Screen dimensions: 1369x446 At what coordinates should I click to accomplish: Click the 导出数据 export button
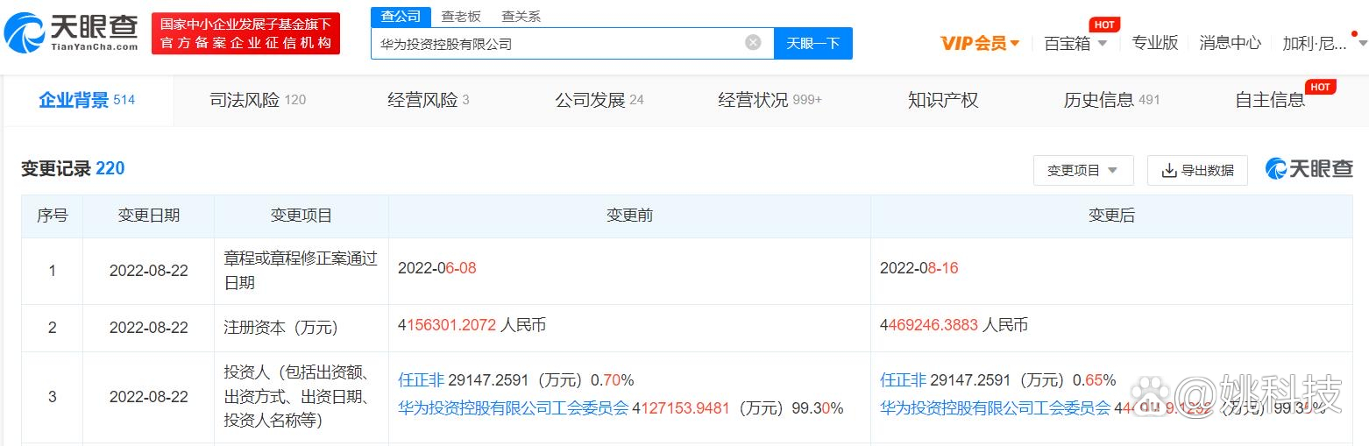1197,170
